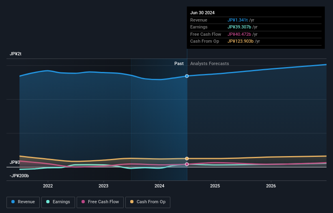Toggle the Cash From Op legend button
The width and height of the screenshot is (333, 213).
click(x=148, y=202)
